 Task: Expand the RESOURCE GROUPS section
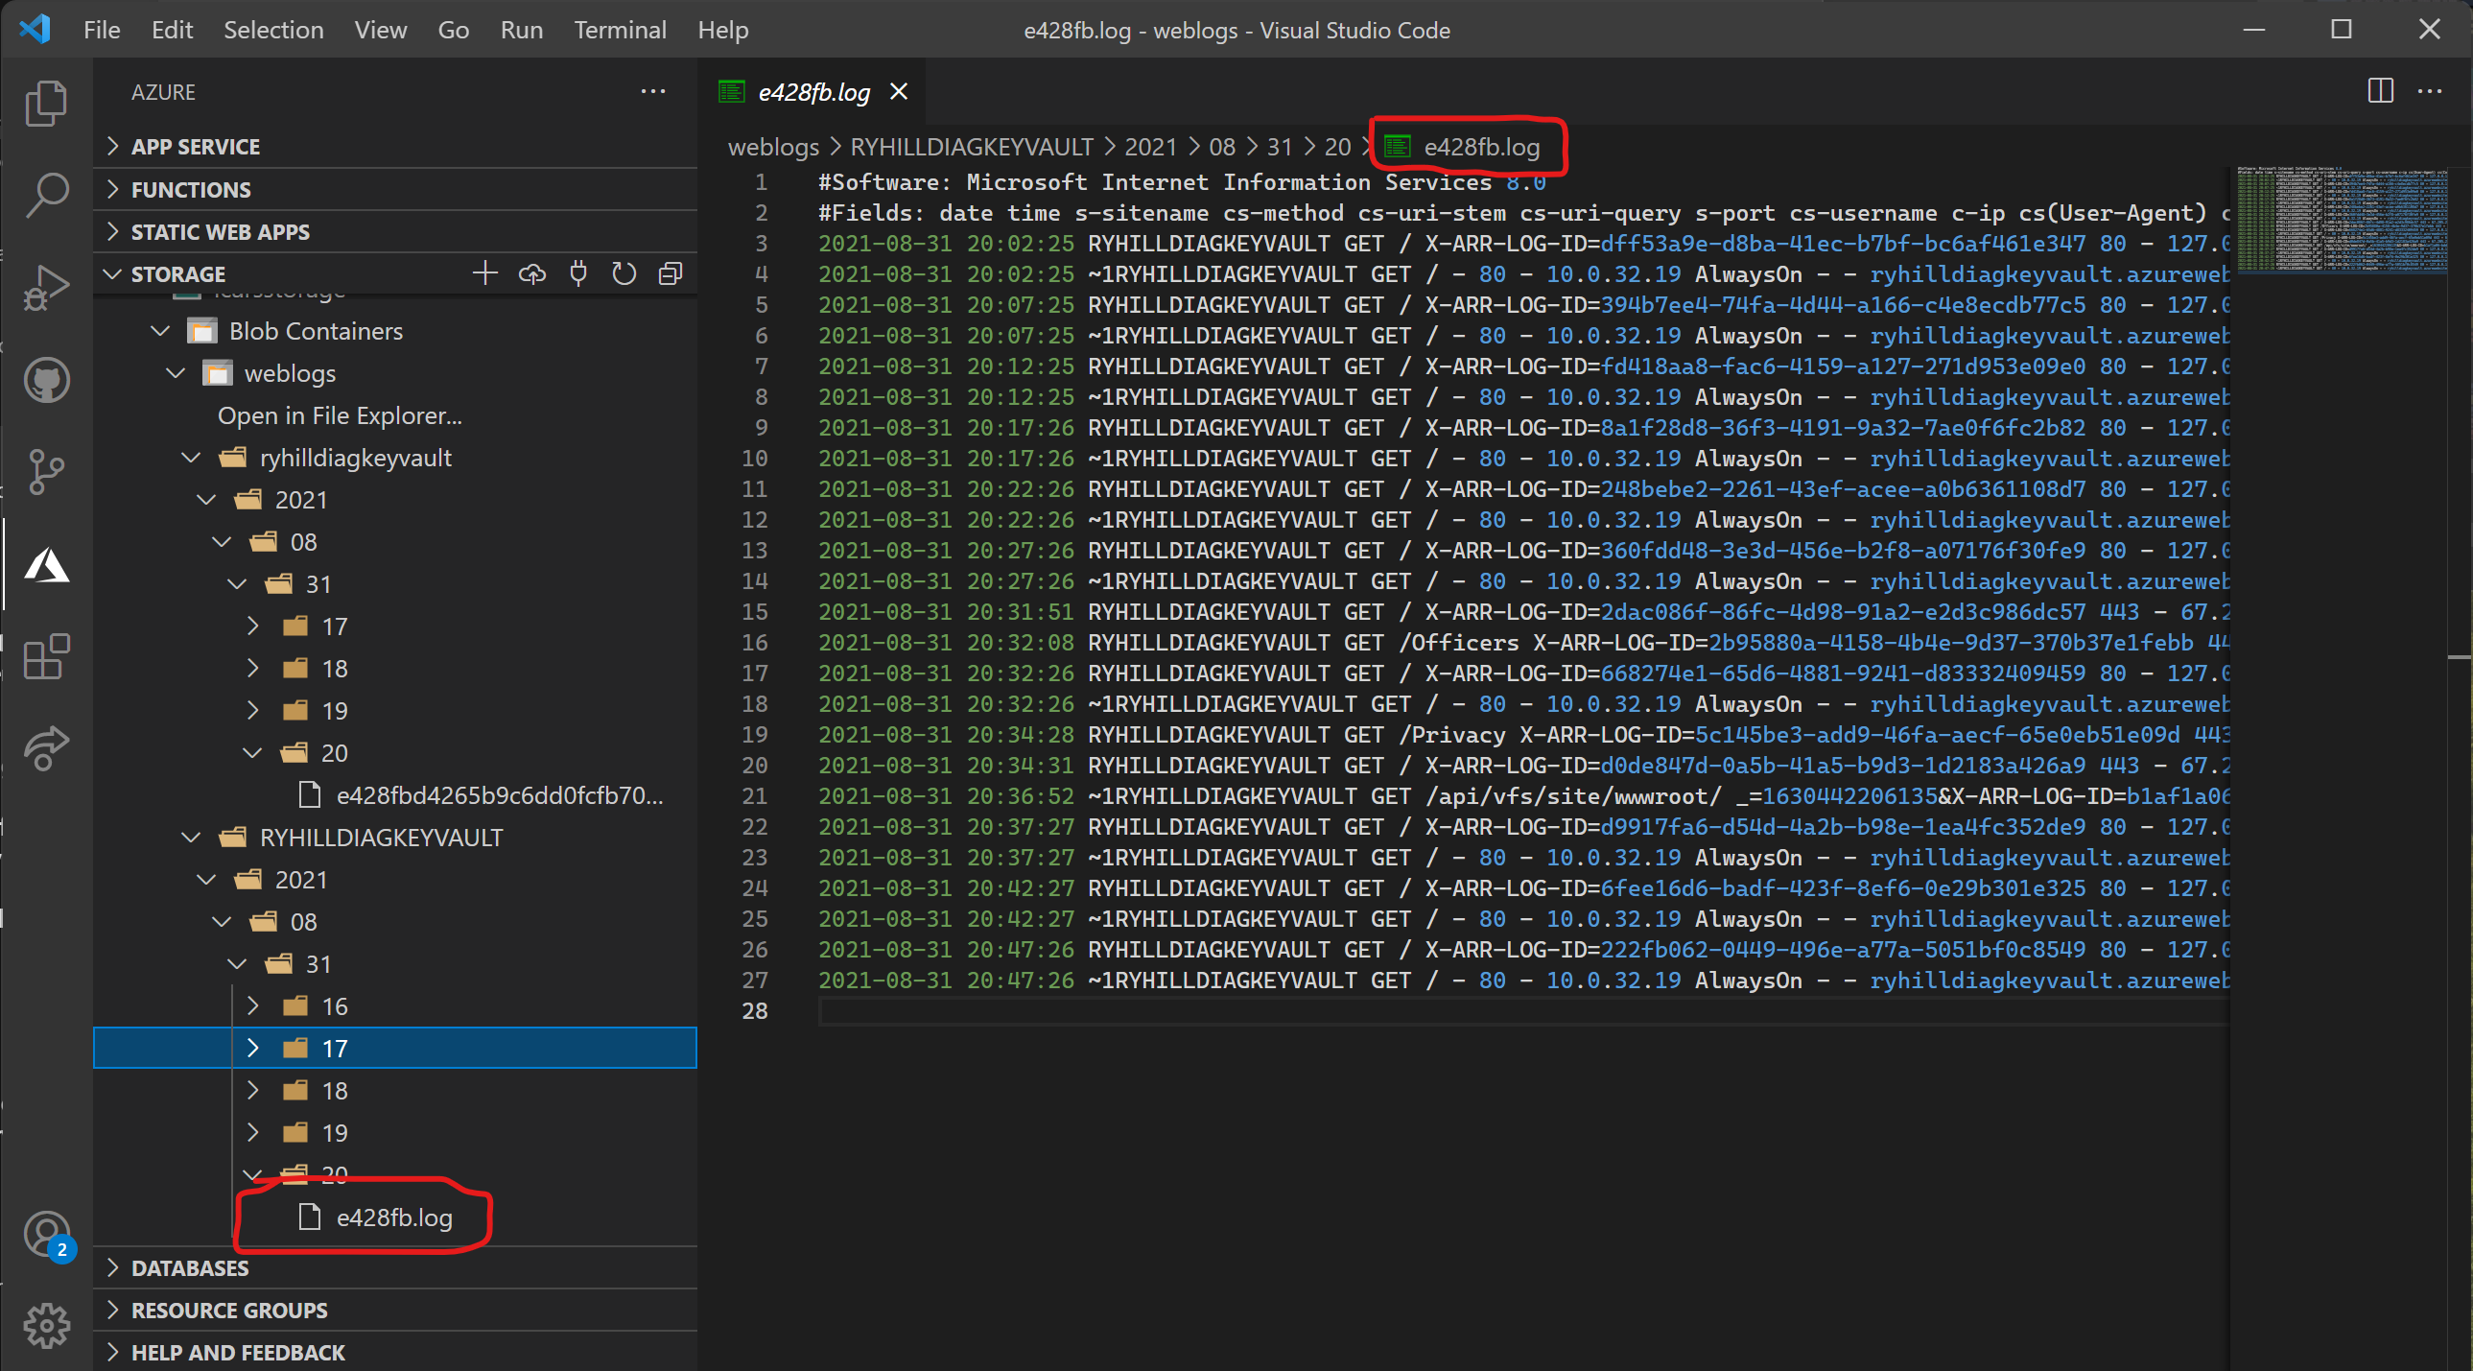click(x=395, y=1311)
